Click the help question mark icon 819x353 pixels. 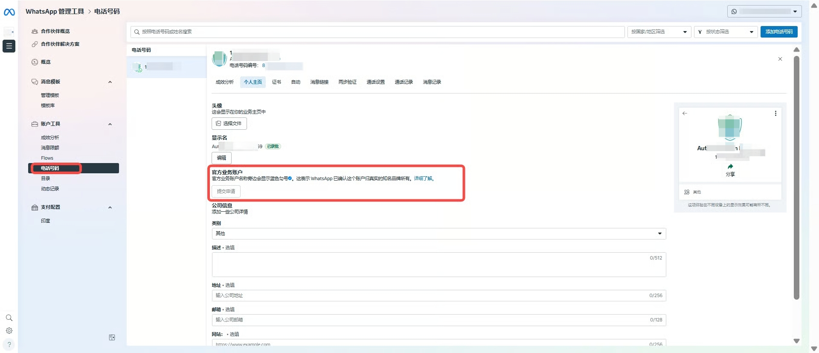click(9, 344)
